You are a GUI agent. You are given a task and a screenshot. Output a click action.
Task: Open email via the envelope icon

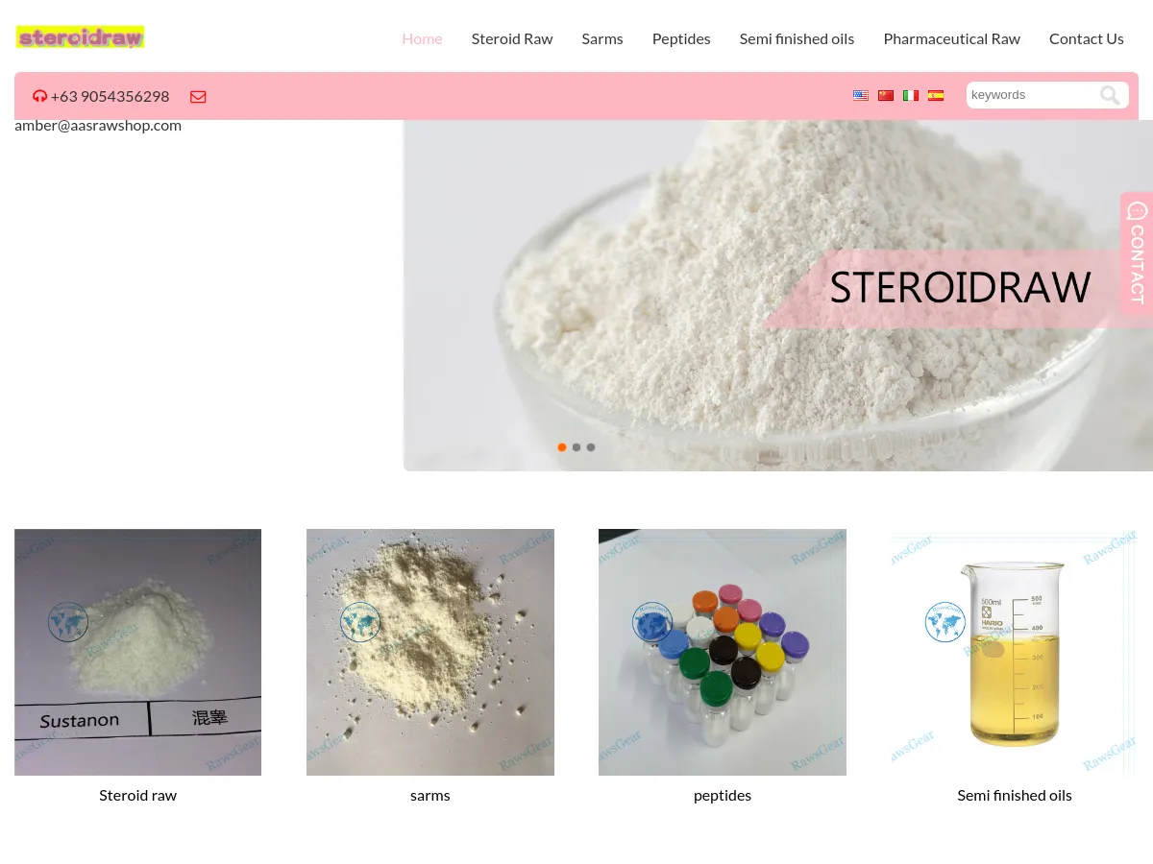(198, 96)
